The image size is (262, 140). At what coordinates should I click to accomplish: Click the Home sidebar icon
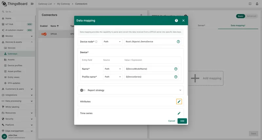click(3, 18)
